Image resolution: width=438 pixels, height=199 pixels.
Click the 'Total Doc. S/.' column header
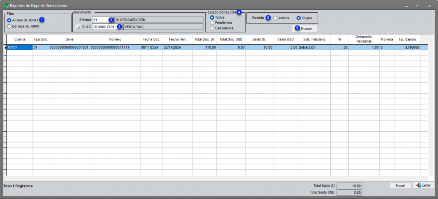pyautogui.click(x=204, y=40)
